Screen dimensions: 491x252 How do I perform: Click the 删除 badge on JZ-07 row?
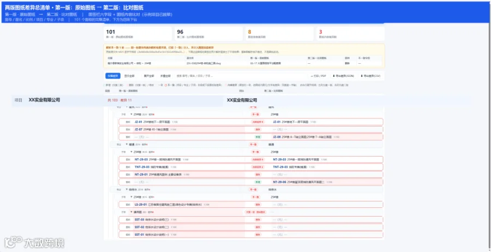tap(258, 129)
